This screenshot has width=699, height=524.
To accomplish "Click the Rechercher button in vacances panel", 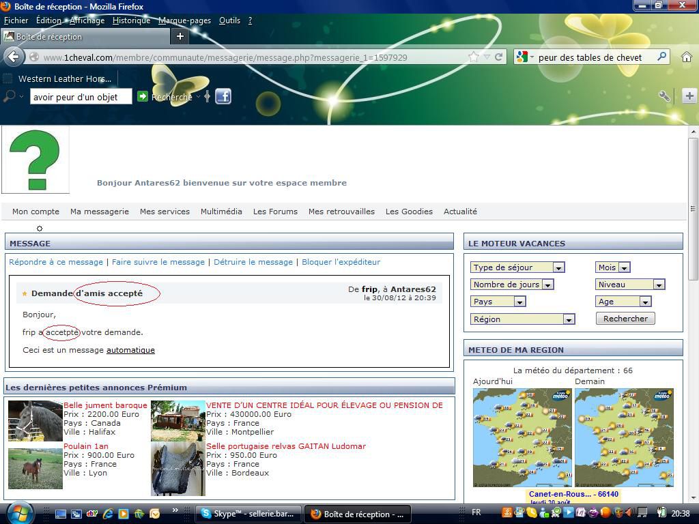I will [625, 319].
